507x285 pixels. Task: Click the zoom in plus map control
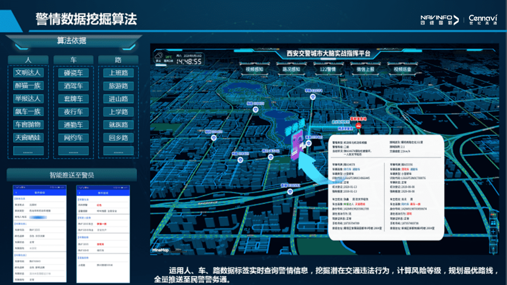click(494, 232)
